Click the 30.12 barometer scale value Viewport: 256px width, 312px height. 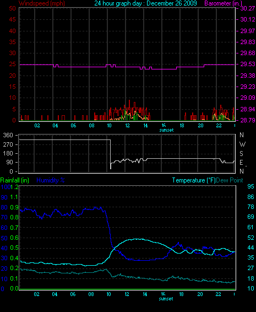click(x=247, y=19)
